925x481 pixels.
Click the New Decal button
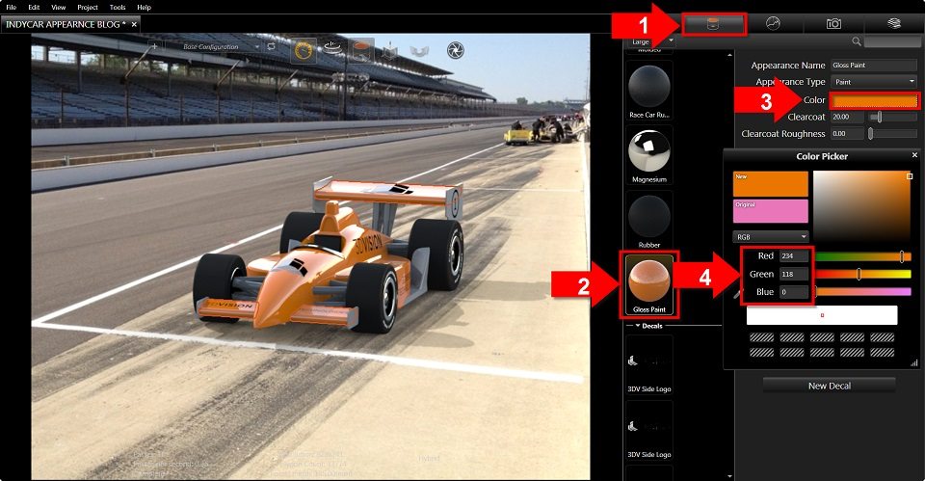(x=830, y=386)
